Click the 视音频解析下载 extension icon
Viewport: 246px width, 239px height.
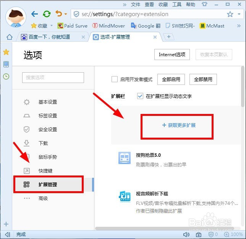click(125, 197)
